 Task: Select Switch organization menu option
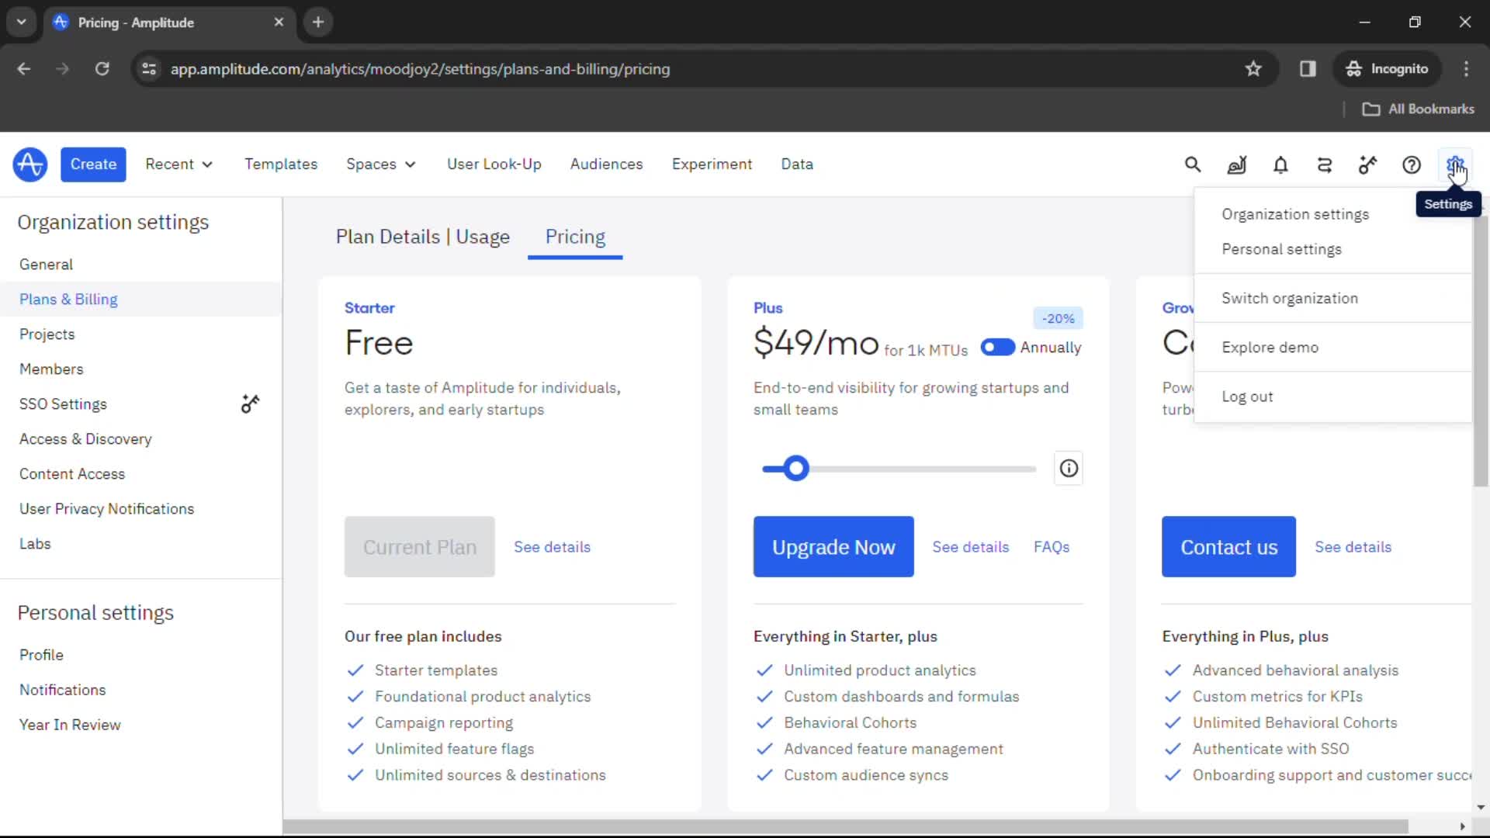pyautogui.click(x=1290, y=298)
